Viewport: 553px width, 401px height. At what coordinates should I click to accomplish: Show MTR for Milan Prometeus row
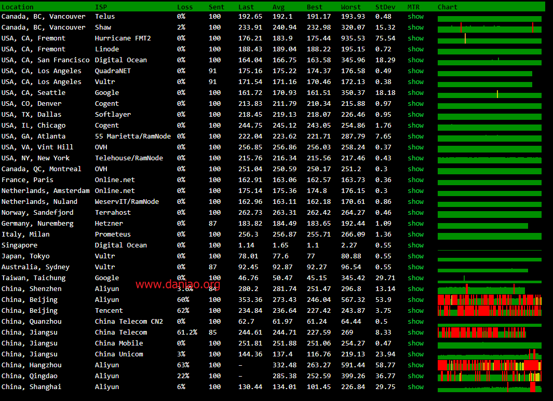415,234
